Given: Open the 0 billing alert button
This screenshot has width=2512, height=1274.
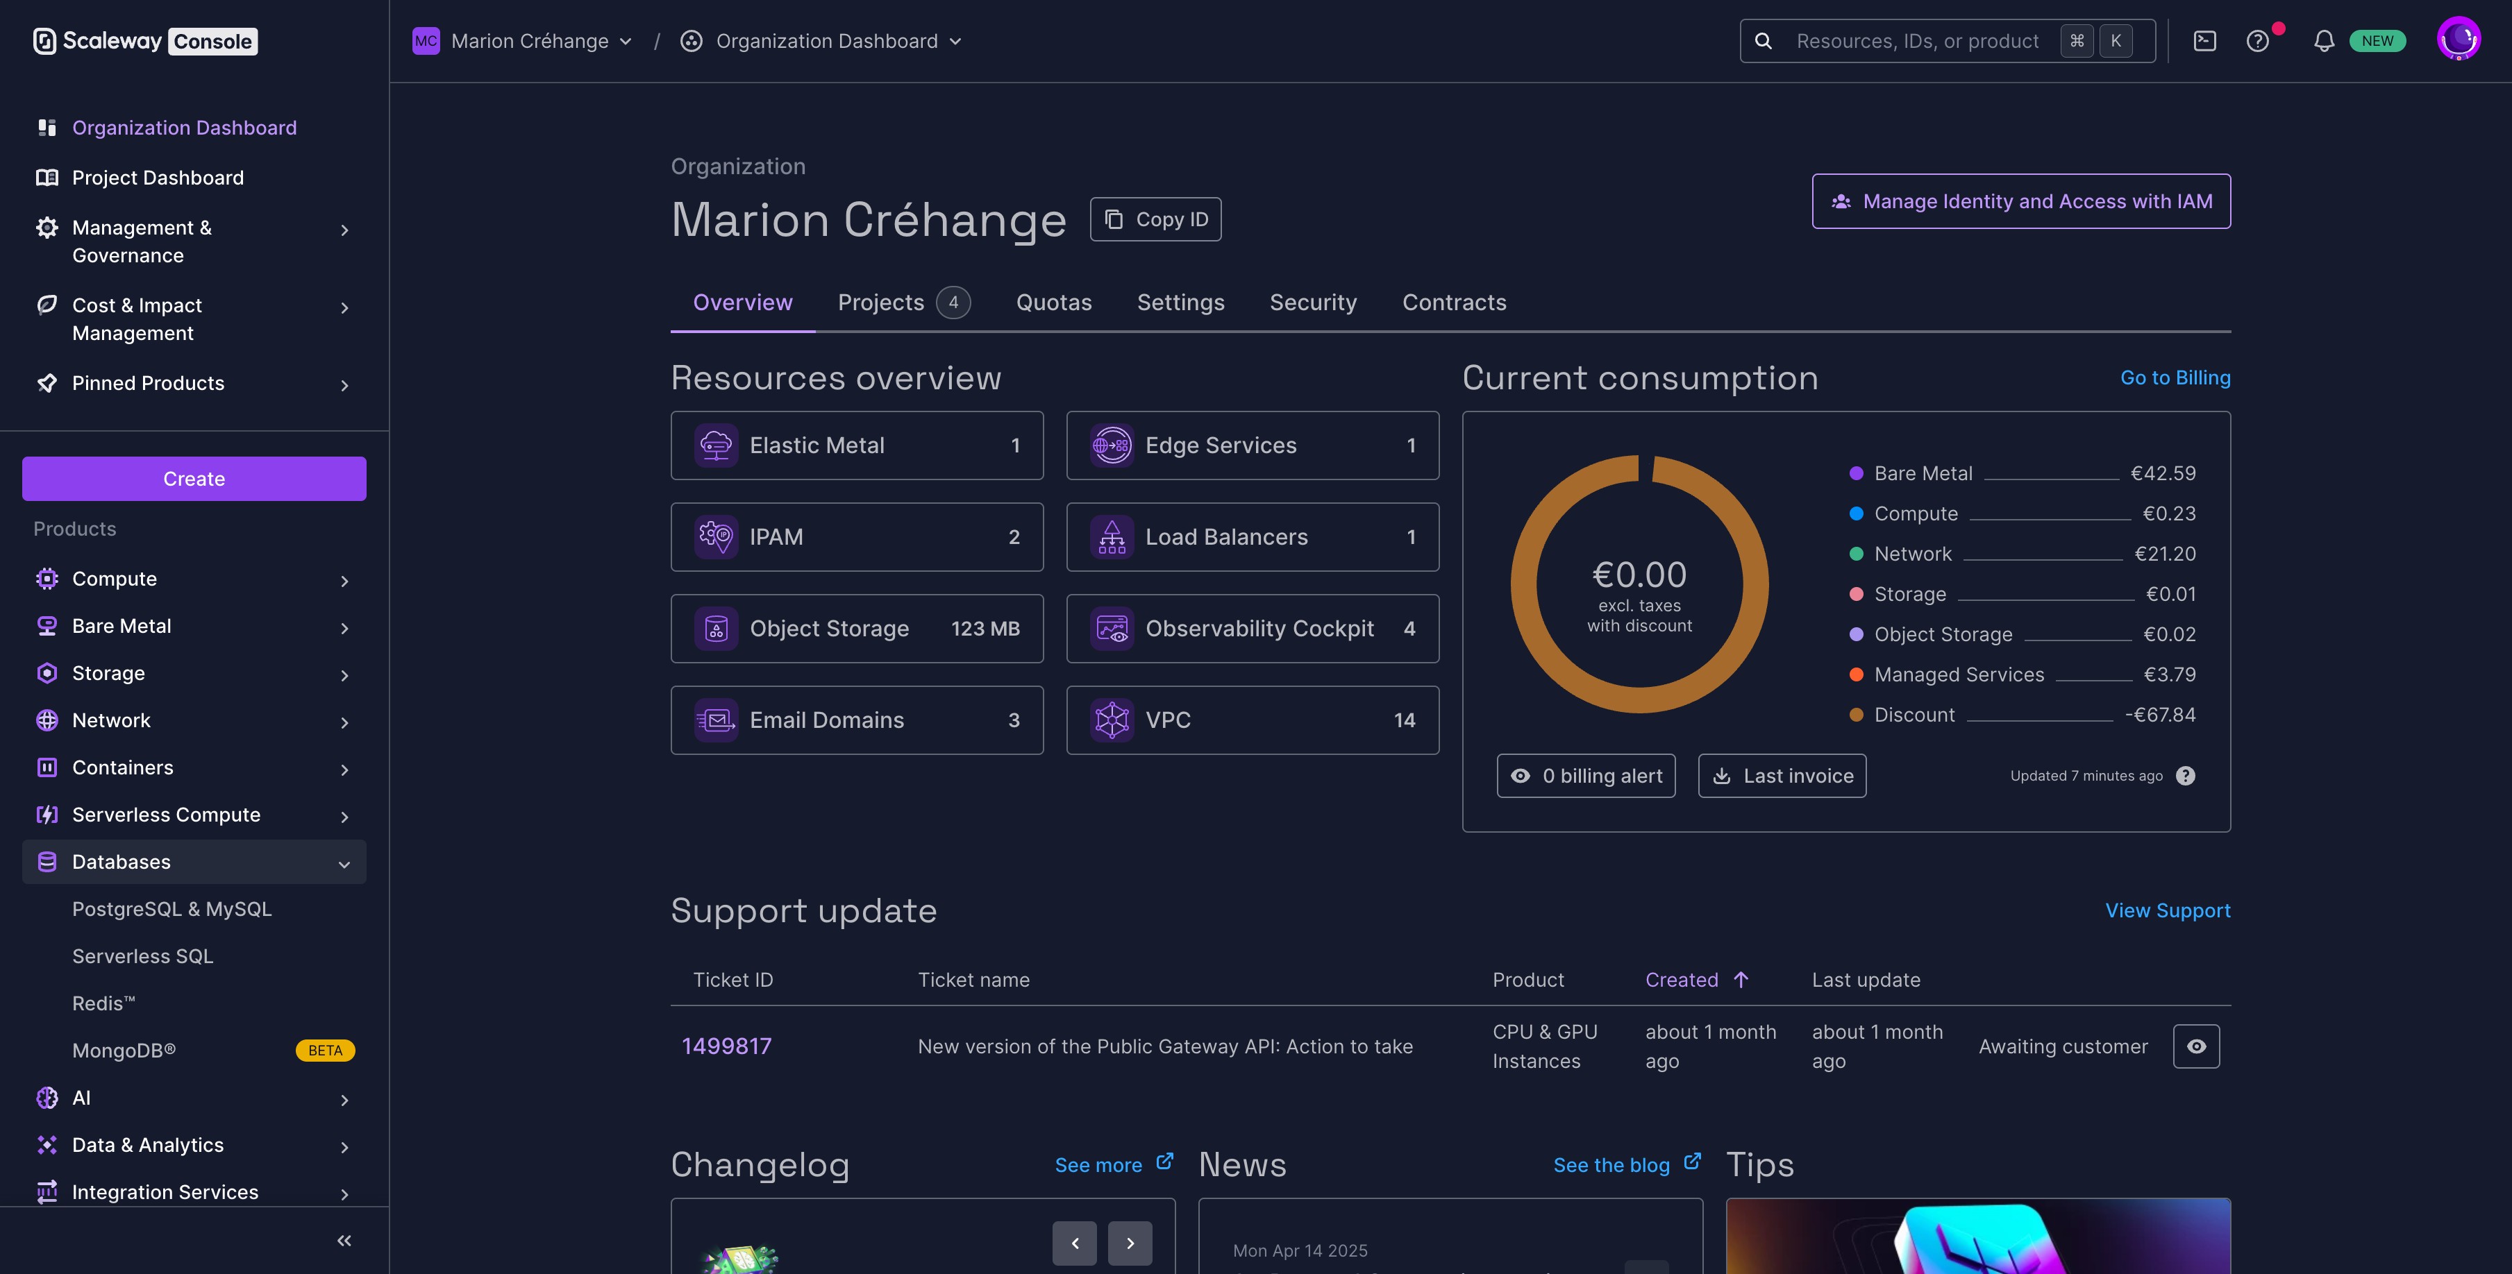Looking at the screenshot, I should click(x=1586, y=776).
